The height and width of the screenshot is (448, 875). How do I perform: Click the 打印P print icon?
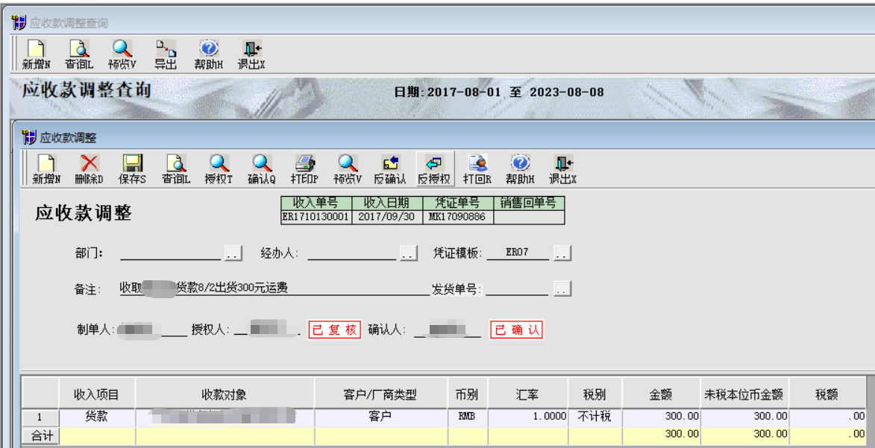304,170
